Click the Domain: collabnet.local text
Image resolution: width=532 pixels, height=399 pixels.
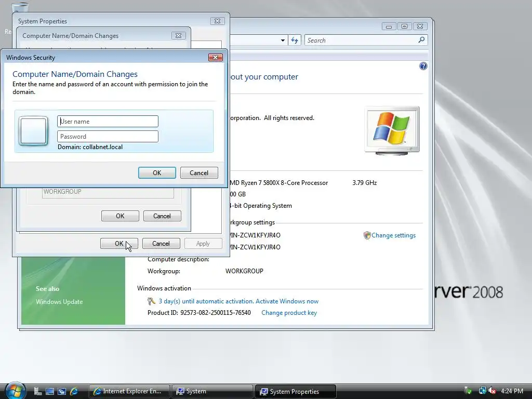pos(90,147)
